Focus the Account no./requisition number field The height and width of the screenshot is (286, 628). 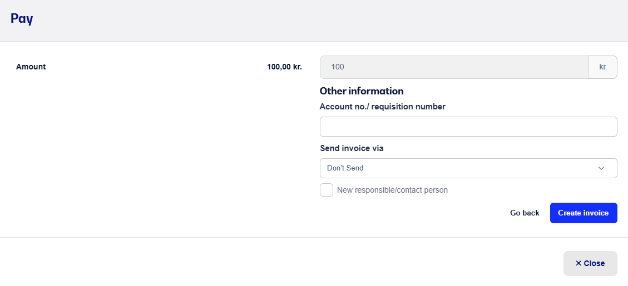click(468, 127)
